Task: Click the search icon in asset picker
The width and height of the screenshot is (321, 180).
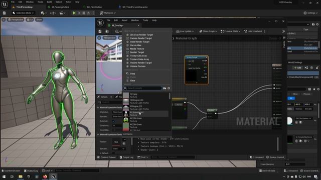Action: [125, 88]
